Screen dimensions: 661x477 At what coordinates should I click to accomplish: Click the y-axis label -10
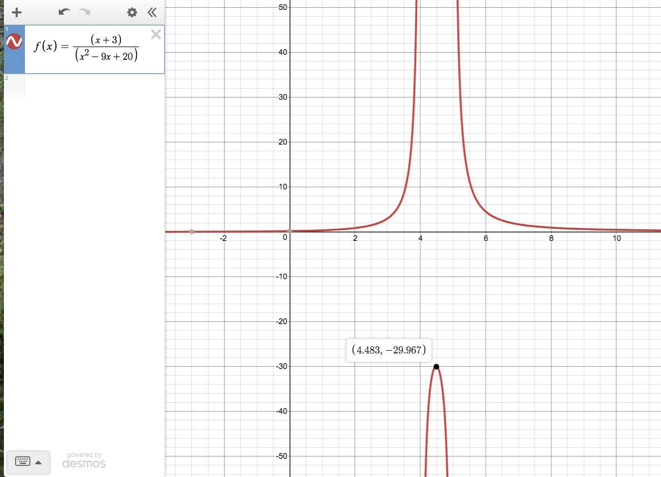tap(281, 276)
